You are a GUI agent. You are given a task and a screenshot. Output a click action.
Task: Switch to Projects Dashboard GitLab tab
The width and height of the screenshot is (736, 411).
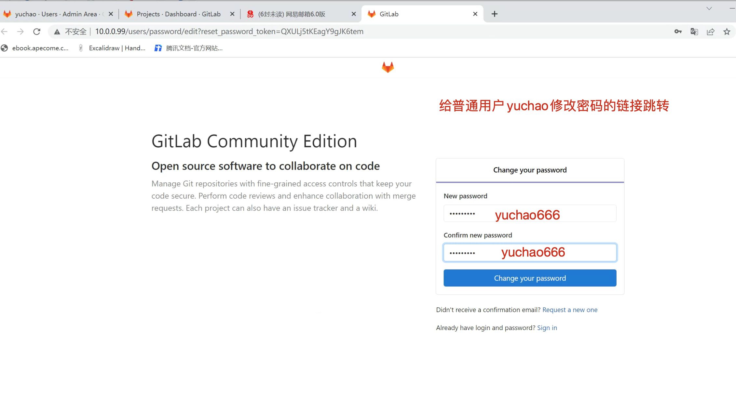coord(178,14)
